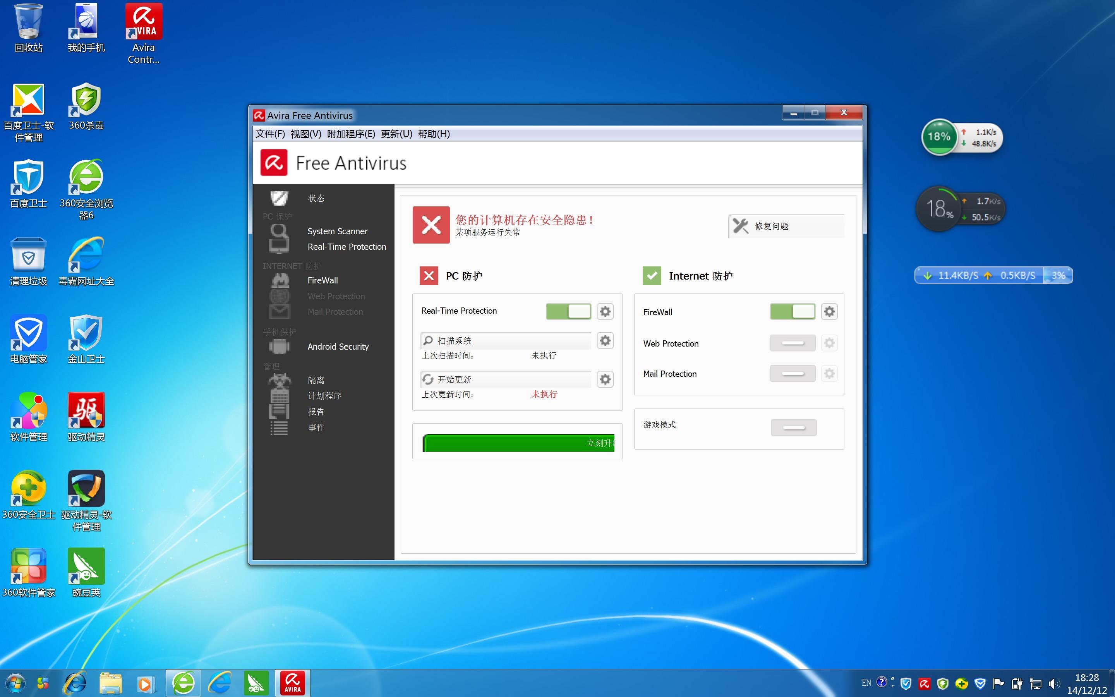1115x697 pixels.
Task: Click the Android Security sidebar icon
Action: (x=279, y=346)
